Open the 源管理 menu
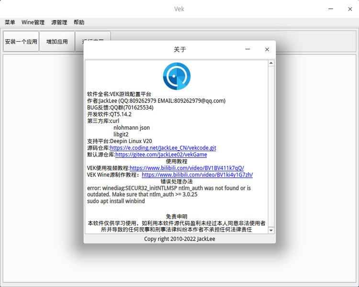 [59, 22]
